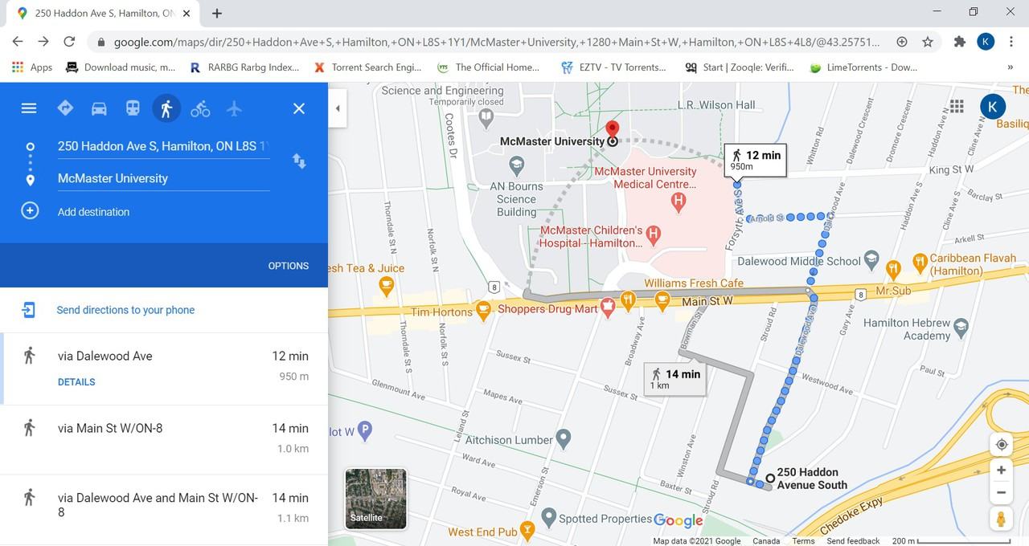Toggle Satellite view thumbnail
Screen dimensions: 1029x546
click(x=375, y=499)
